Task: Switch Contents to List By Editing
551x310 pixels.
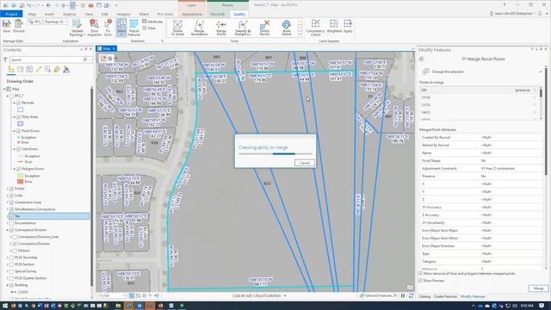Action: (x=39, y=70)
